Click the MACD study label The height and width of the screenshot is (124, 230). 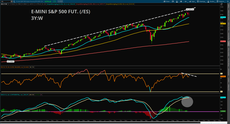[x=11, y=95]
